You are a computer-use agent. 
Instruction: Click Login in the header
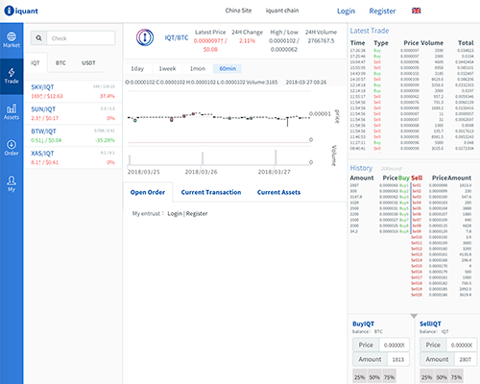pyautogui.click(x=346, y=12)
